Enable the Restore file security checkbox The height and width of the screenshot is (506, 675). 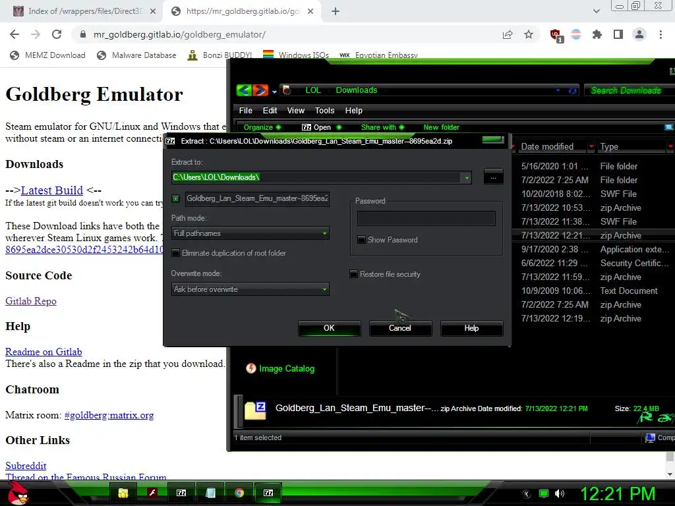pos(353,274)
